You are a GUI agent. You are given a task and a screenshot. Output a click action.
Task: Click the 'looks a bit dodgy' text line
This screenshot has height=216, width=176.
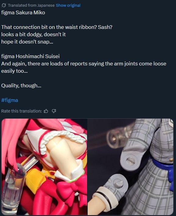33,34
